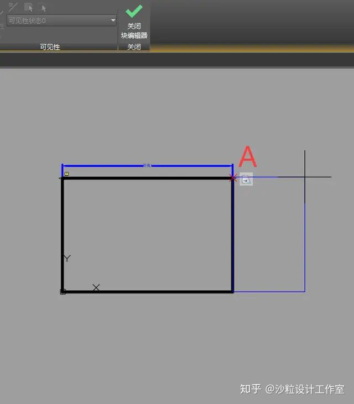Click the green checkmark Close Block Editor button
The height and width of the screenshot is (404, 354).
pyautogui.click(x=134, y=22)
